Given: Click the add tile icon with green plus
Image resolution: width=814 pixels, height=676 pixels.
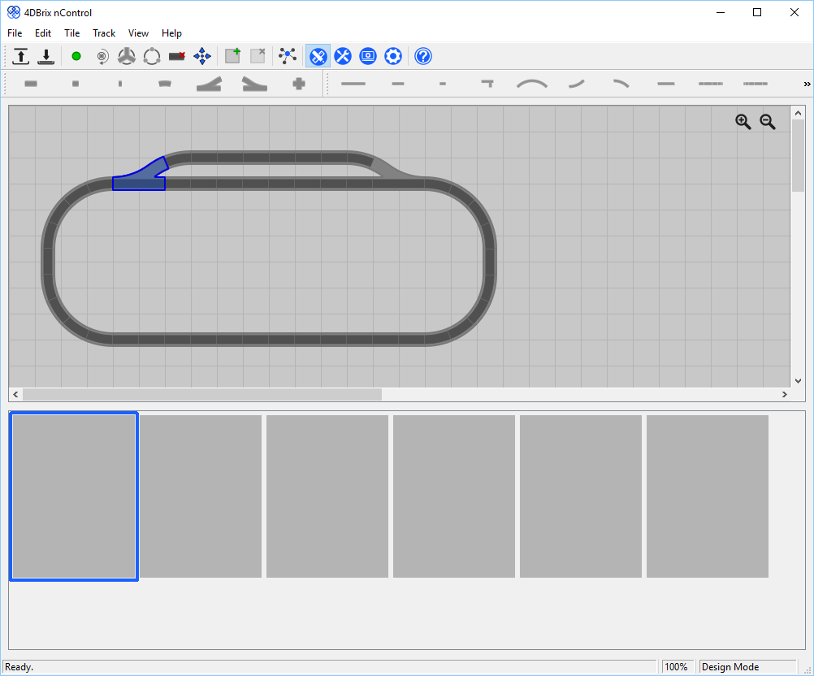Looking at the screenshot, I should coord(232,56).
